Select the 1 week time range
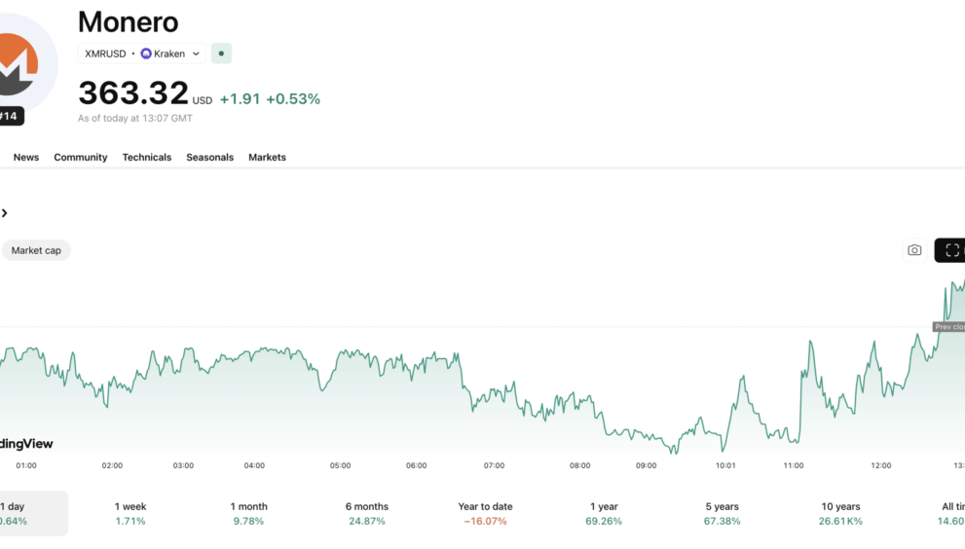 (130, 513)
